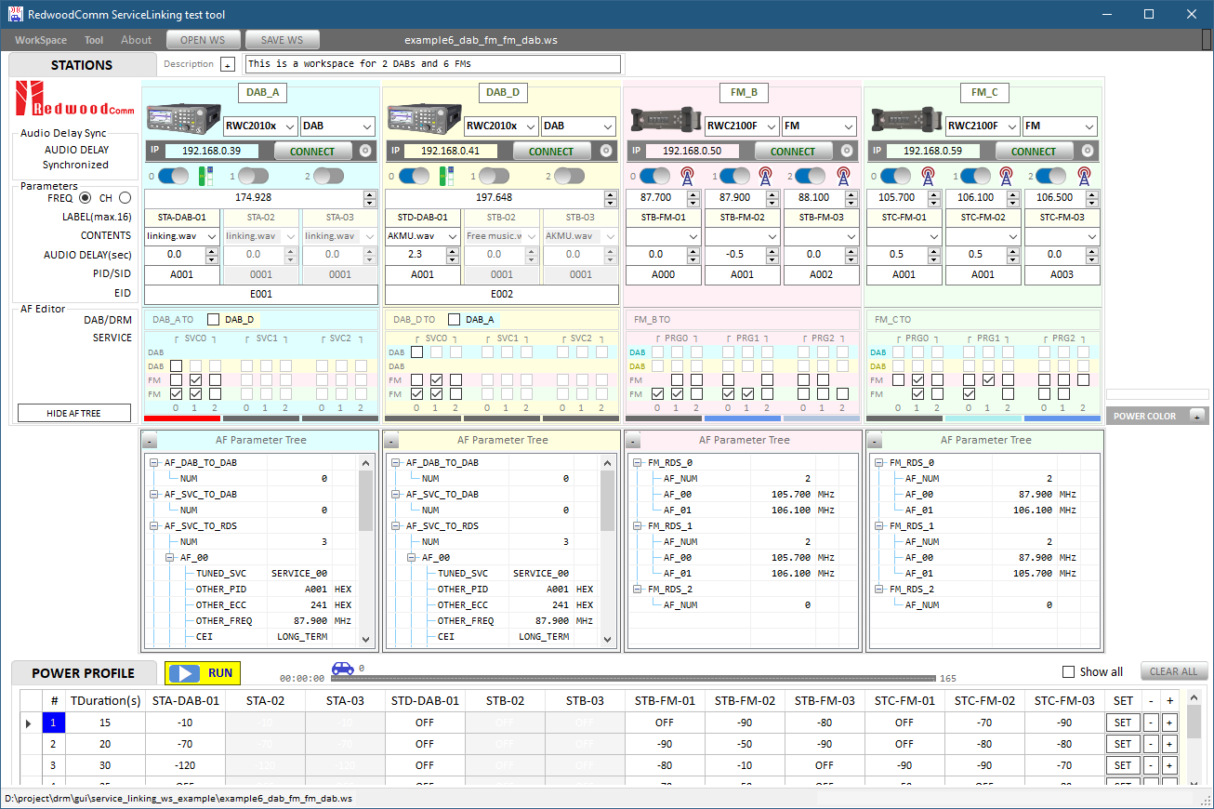Click the plus button in power profile row 1
The width and height of the screenshot is (1214, 809).
pyautogui.click(x=1169, y=723)
